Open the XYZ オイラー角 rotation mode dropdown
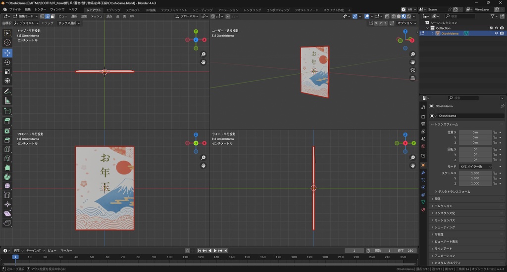The height and width of the screenshot is (272, 507). click(x=476, y=167)
